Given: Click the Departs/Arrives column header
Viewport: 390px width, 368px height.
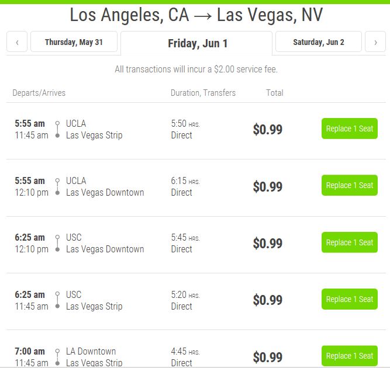Looking at the screenshot, I should (x=39, y=93).
